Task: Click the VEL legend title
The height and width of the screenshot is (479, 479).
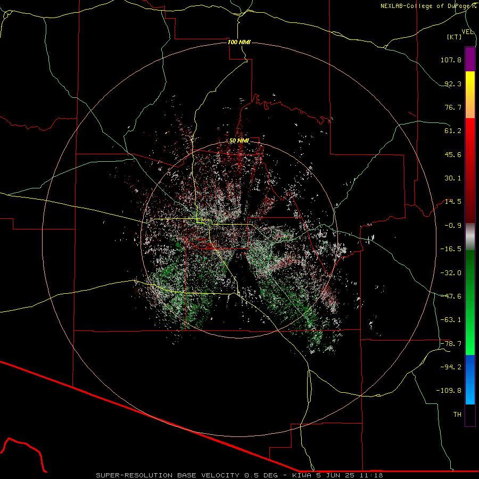Action: [467, 32]
